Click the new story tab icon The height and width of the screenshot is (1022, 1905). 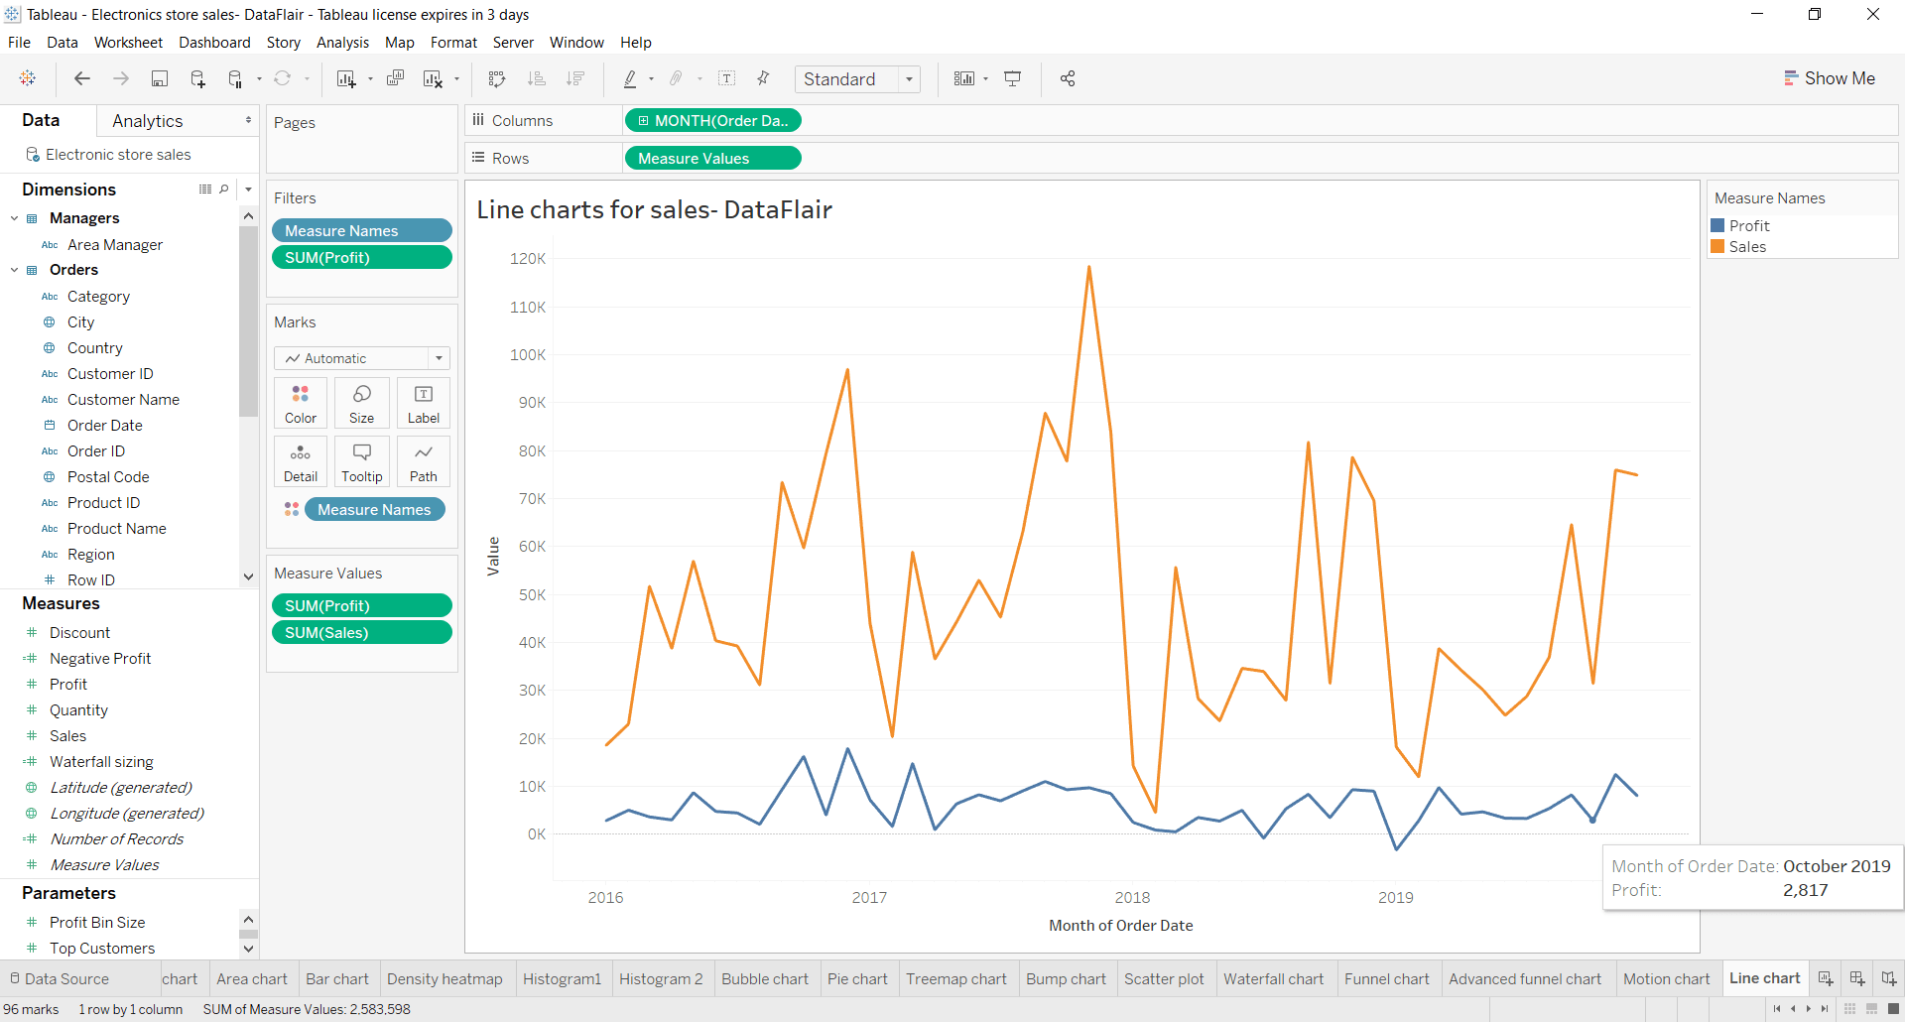pos(1889,978)
